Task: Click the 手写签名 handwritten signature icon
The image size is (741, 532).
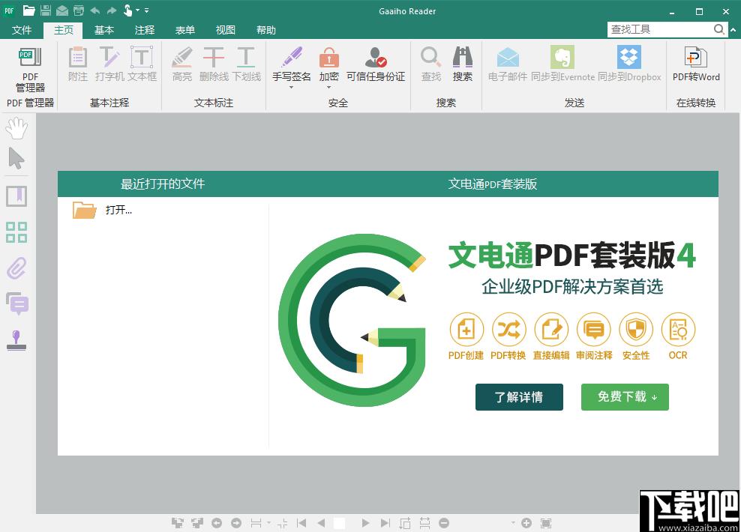Action: pos(292,57)
